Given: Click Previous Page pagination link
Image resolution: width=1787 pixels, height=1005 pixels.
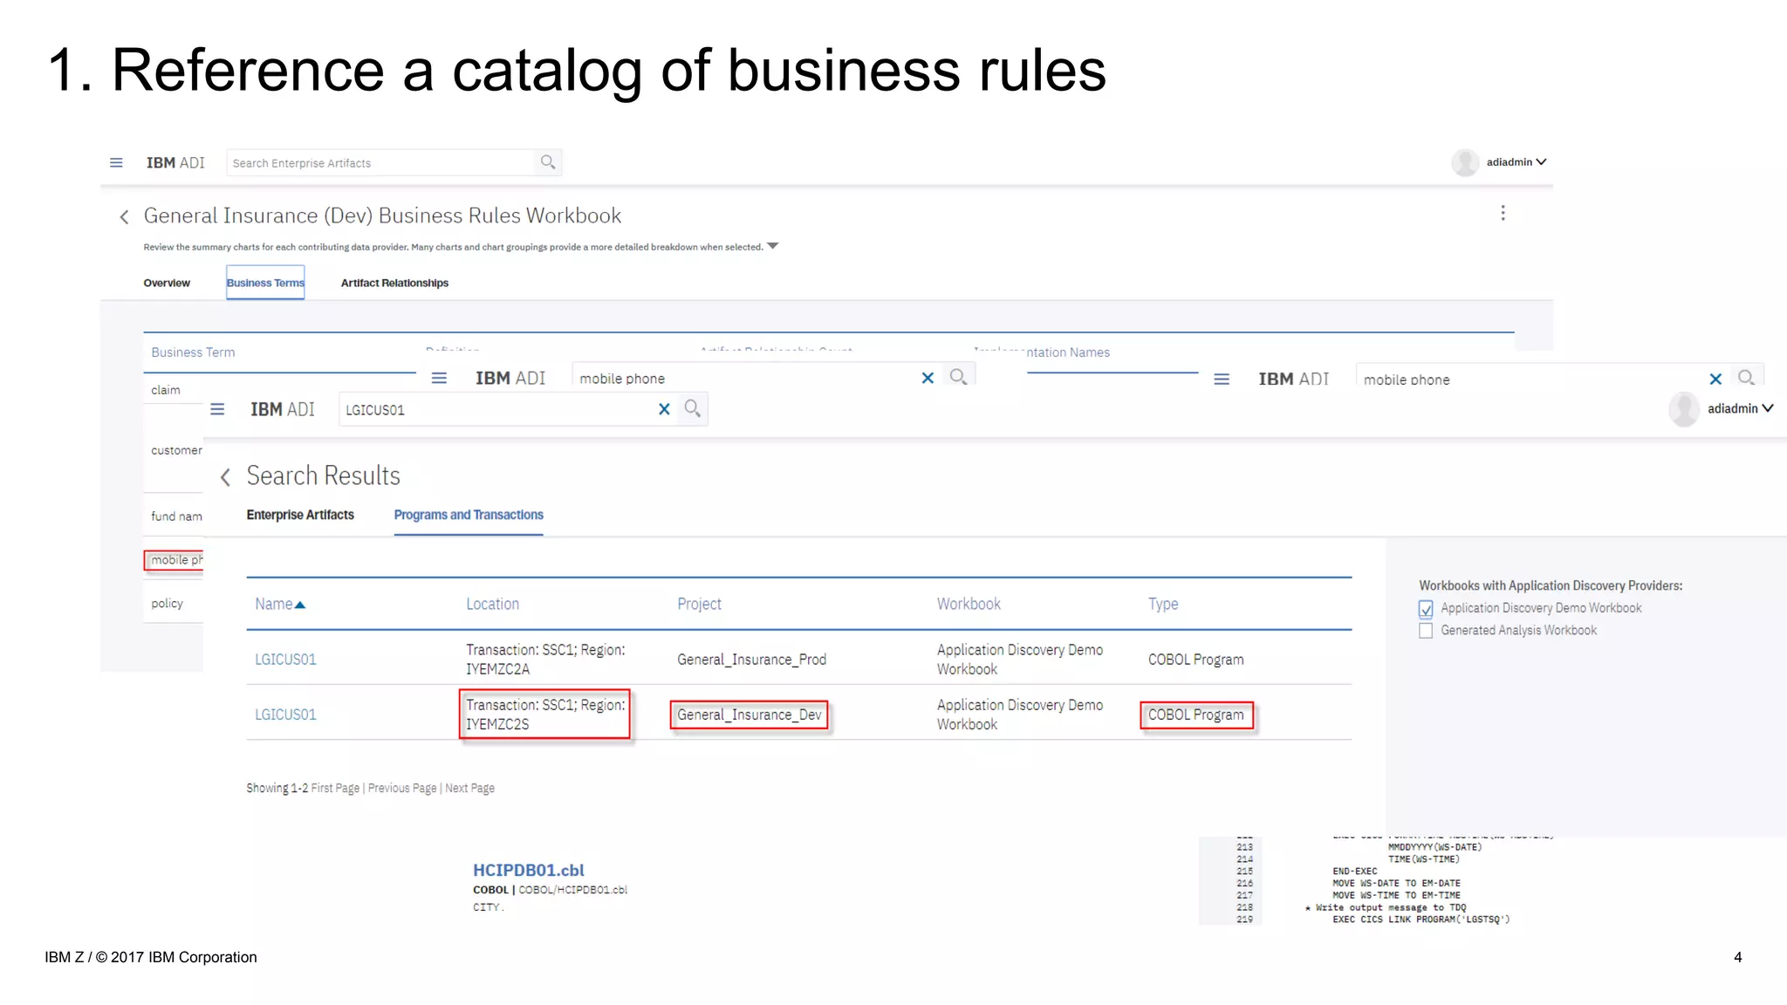Looking at the screenshot, I should [x=402, y=788].
